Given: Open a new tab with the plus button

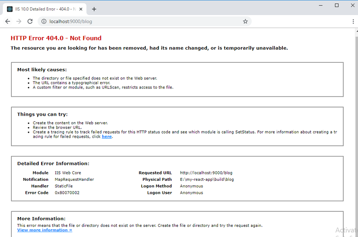Looking at the screenshot, I should point(94,9).
